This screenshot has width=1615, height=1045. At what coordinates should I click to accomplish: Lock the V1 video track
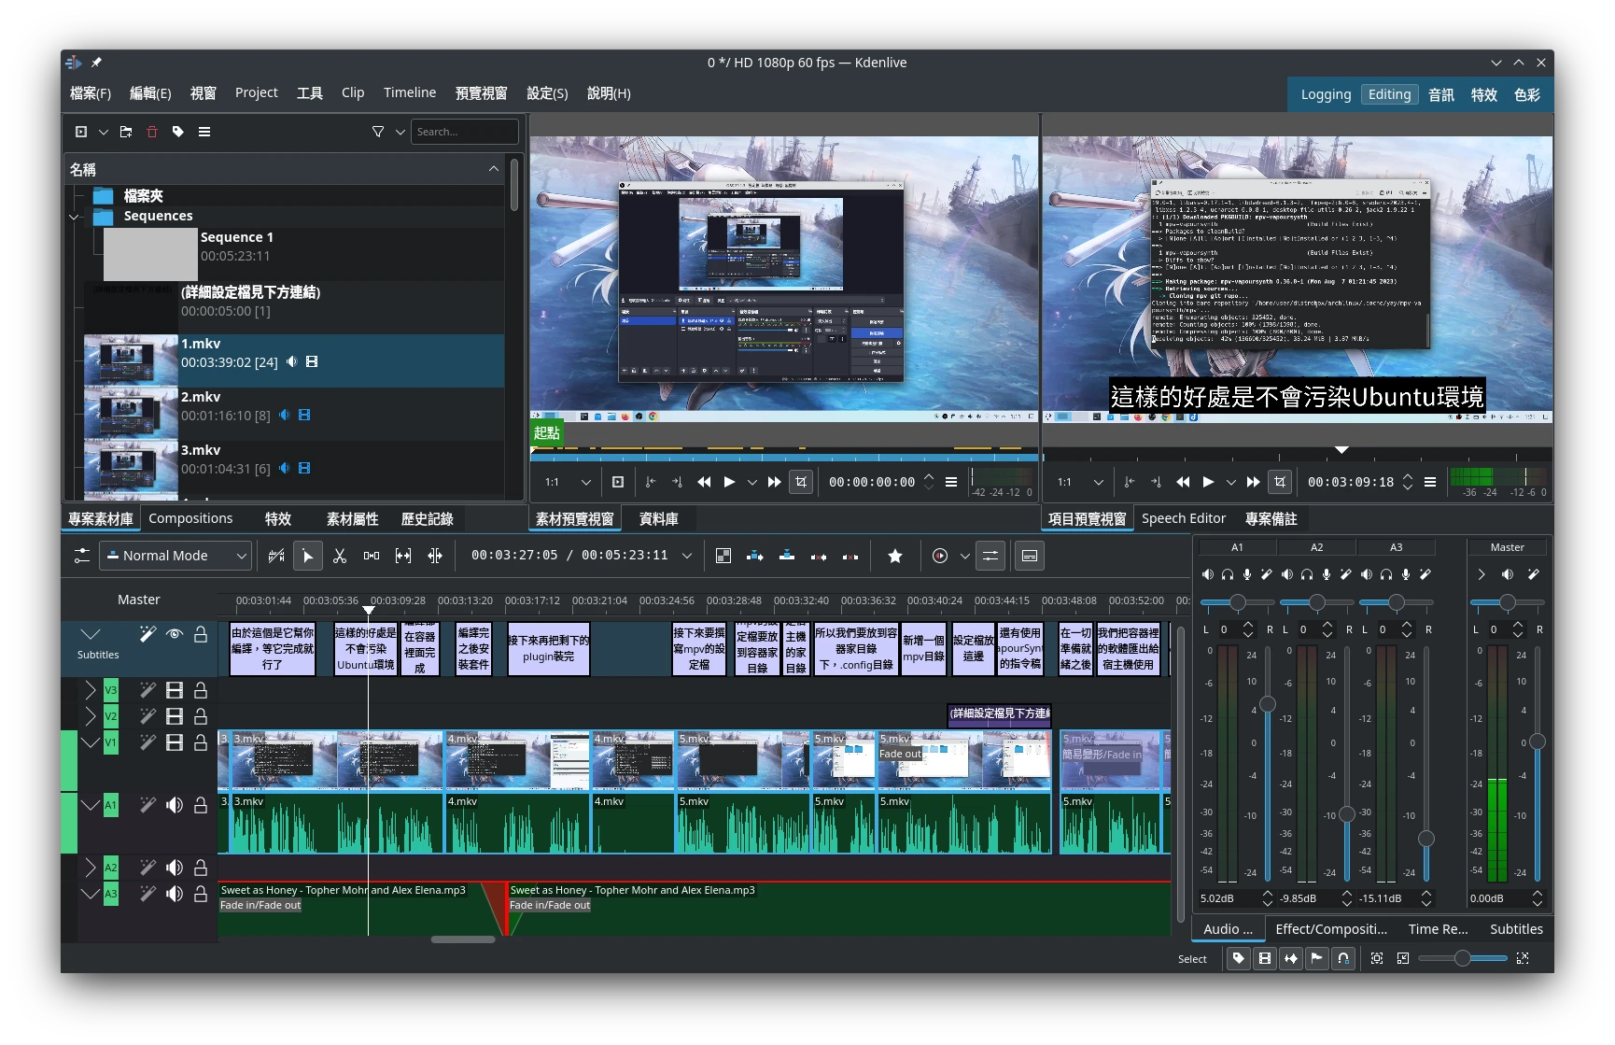201,742
